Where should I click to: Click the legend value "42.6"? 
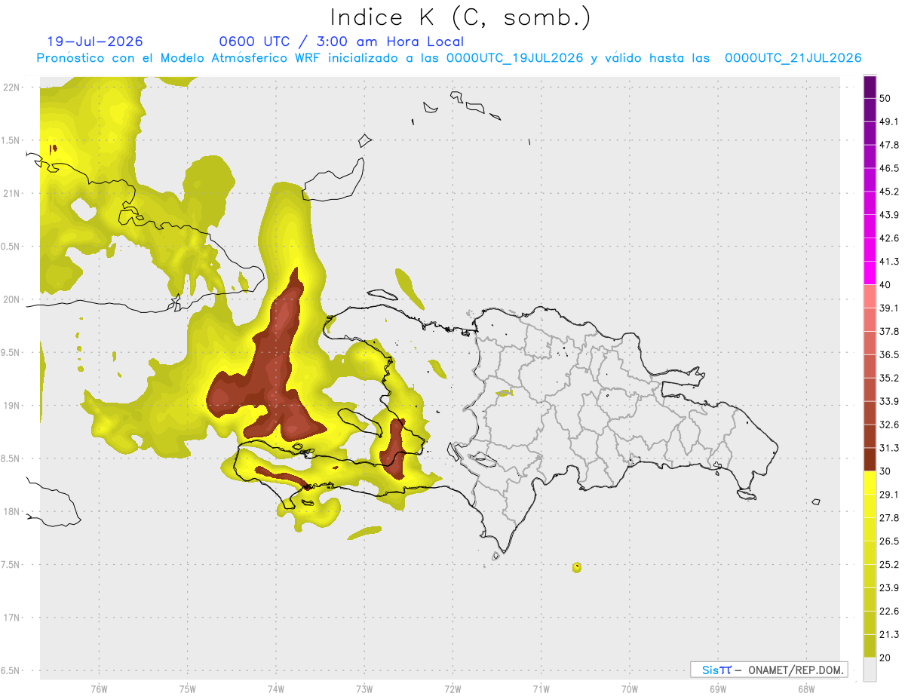click(x=889, y=238)
